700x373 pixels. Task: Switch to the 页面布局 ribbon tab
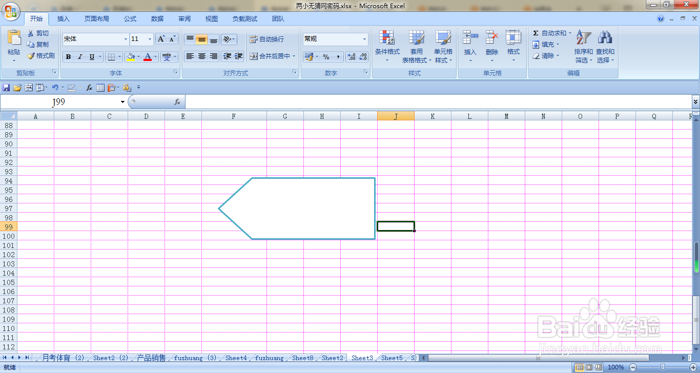(97, 19)
